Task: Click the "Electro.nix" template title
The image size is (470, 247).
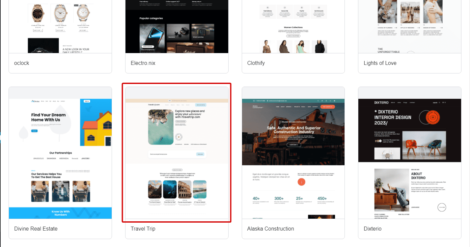Action: point(143,63)
